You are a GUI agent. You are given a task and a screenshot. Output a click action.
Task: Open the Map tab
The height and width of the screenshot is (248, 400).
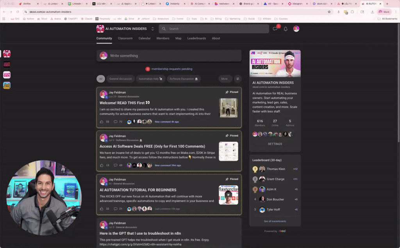[178, 38]
